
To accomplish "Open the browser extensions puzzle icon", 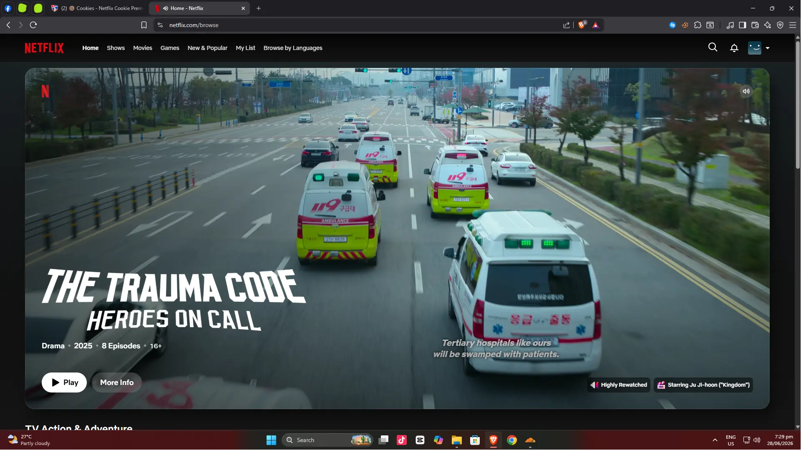I will 698,25.
